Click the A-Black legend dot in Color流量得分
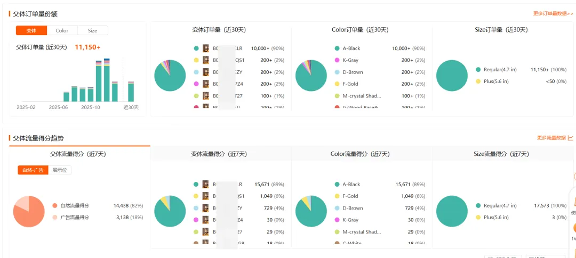Image resolution: width=576 pixels, height=258 pixels. [x=337, y=185]
